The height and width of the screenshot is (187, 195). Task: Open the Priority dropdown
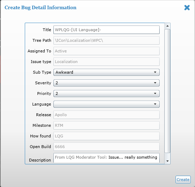click(x=107, y=93)
